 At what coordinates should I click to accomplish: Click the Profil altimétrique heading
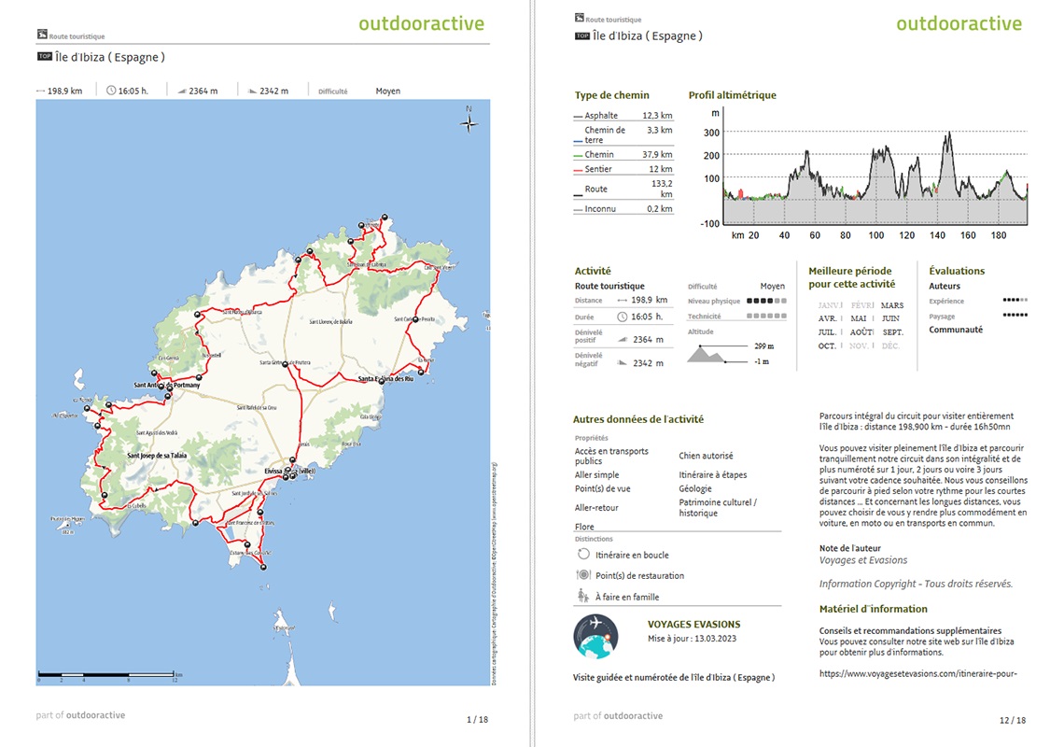pyautogui.click(x=732, y=95)
